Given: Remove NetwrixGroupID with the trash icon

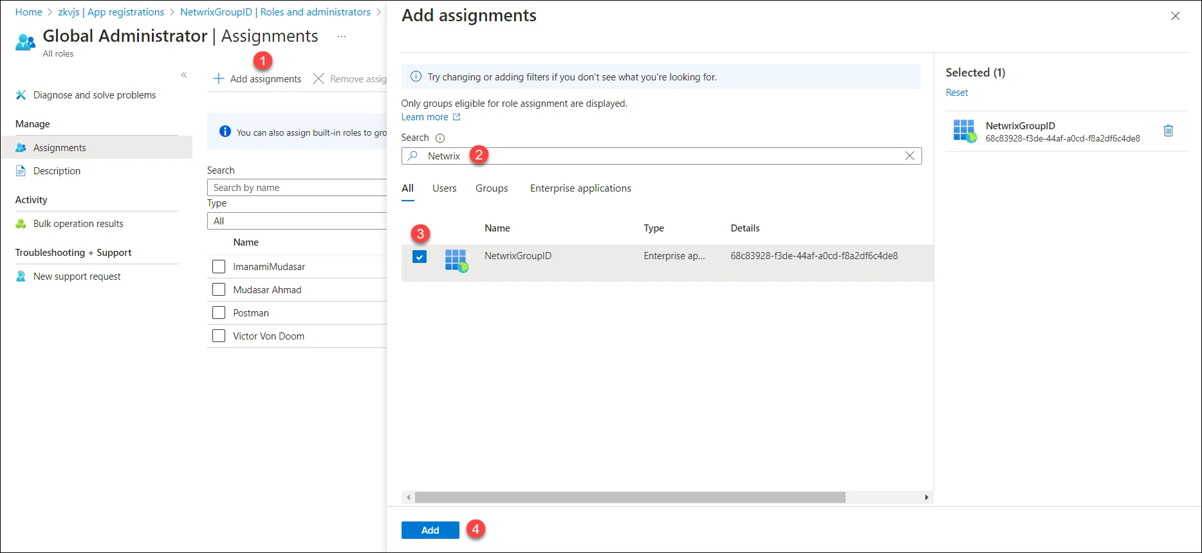Looking at the screenshot, I should (1169, 131).
